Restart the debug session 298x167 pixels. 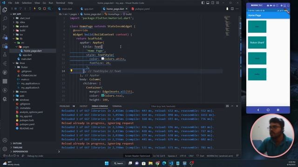[40, 9]
